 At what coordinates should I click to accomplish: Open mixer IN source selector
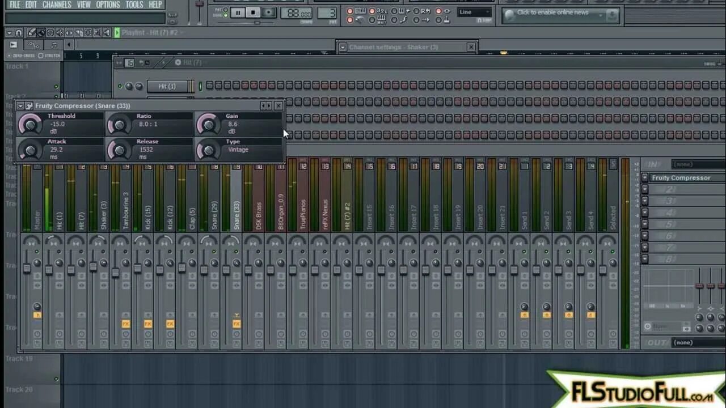699,164
